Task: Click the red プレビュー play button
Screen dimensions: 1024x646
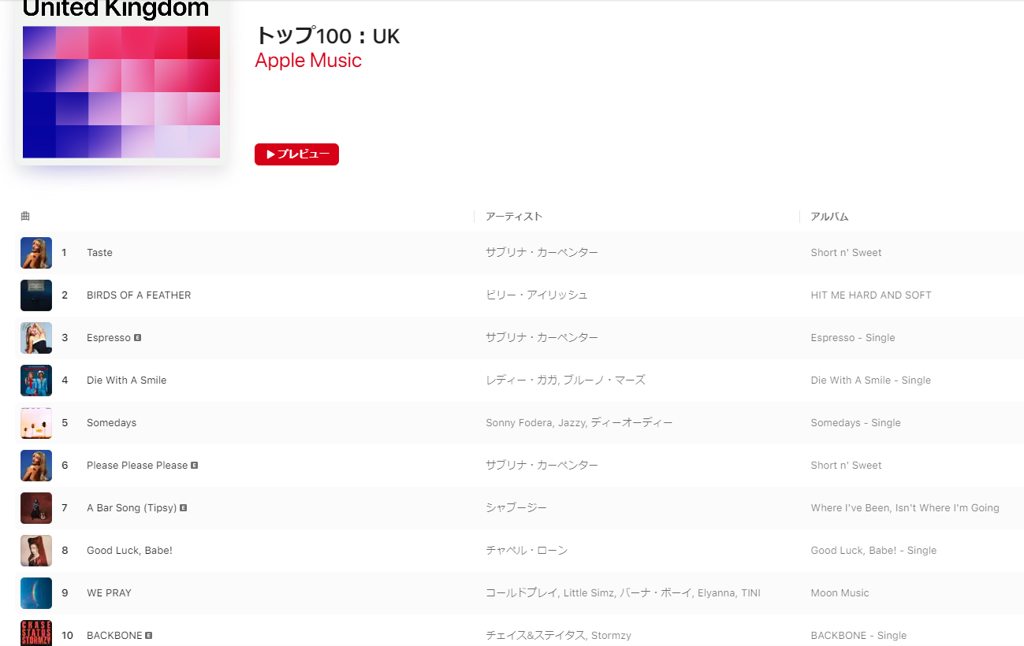Action: coord(296,154)
